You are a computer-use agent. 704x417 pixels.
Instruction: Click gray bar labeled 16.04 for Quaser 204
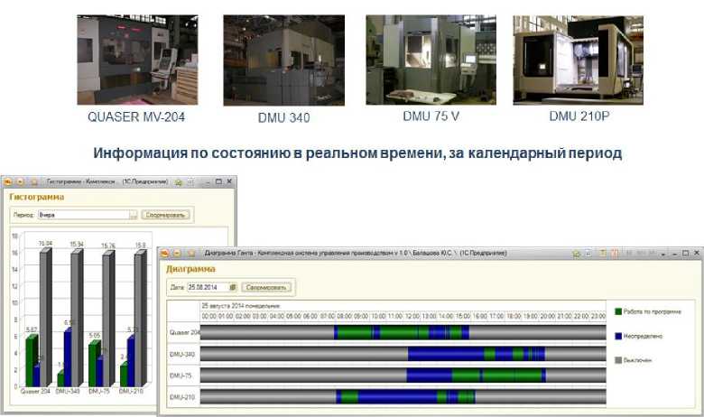pos(45,318)
